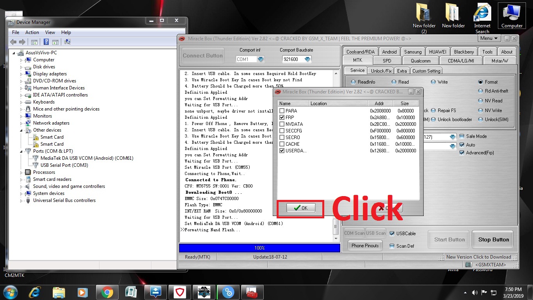Click the Windows Start orb
The image size is (533, 300).
point(10,292)
